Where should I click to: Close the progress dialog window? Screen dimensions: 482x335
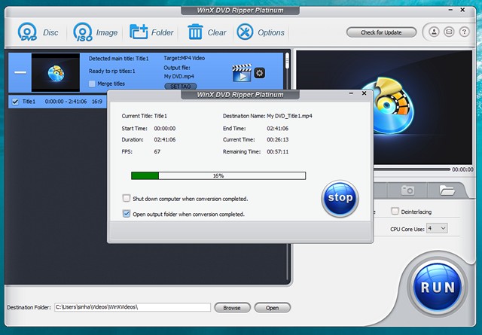(x=364, y=93)
